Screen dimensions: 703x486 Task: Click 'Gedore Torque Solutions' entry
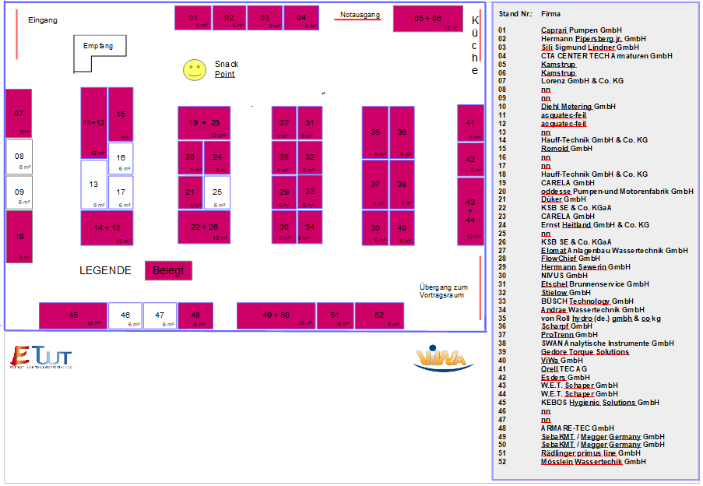(585, 352)
